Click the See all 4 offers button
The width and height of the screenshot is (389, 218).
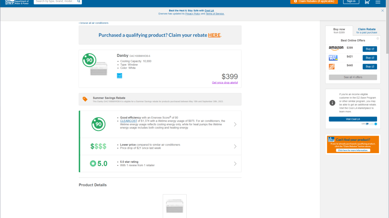(353, 77)
